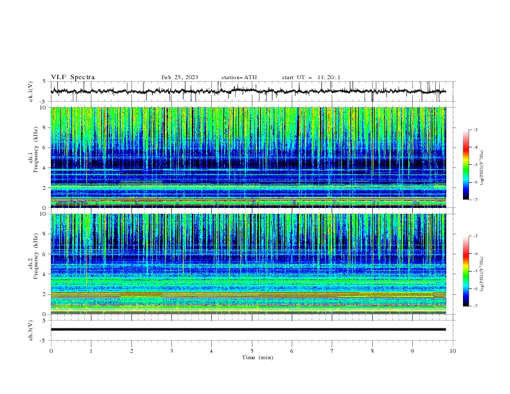Click the "station=ATH" label
Screen dimensions: 510x394
[x=239, y=77]
